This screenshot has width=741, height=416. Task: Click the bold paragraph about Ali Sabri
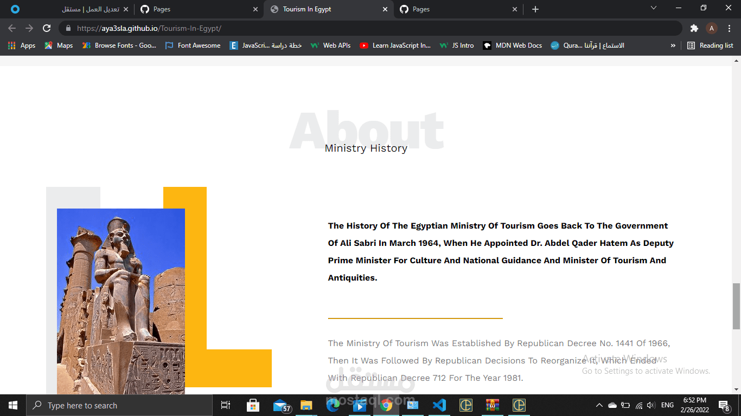click(501, 251)
